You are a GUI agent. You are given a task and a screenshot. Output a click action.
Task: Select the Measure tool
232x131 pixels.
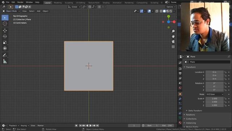click(x=5, y=61)
